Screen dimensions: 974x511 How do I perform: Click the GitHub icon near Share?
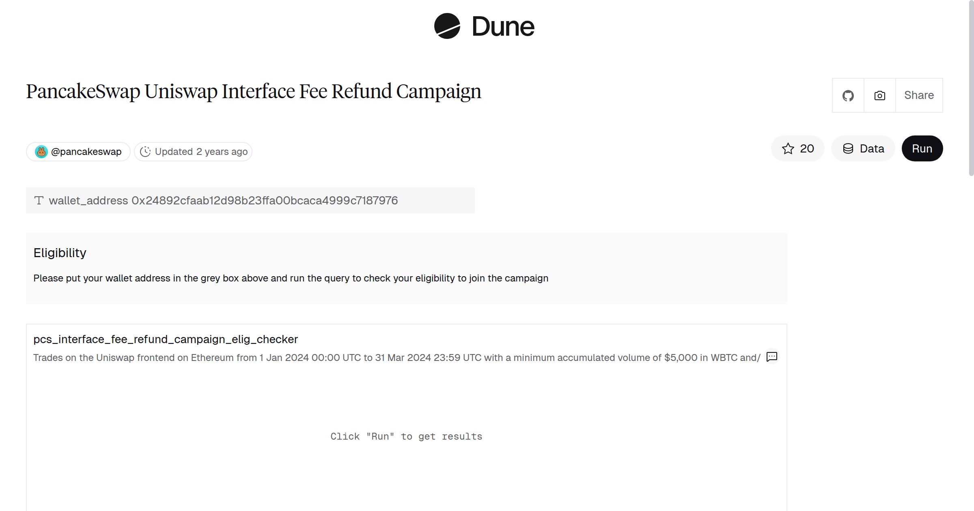848,95
